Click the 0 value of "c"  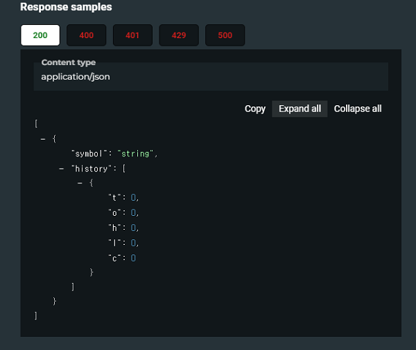click(133, 258)
